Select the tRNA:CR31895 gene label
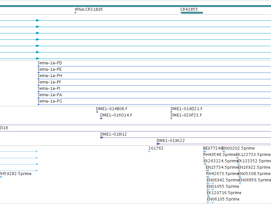The width and height of the screenshot is (271, 204). coord(89,10)
